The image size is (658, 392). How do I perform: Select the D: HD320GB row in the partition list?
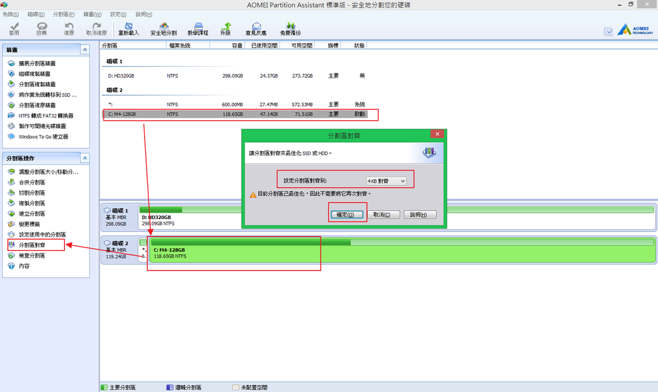pyautogui.click(x=236, y=76)
